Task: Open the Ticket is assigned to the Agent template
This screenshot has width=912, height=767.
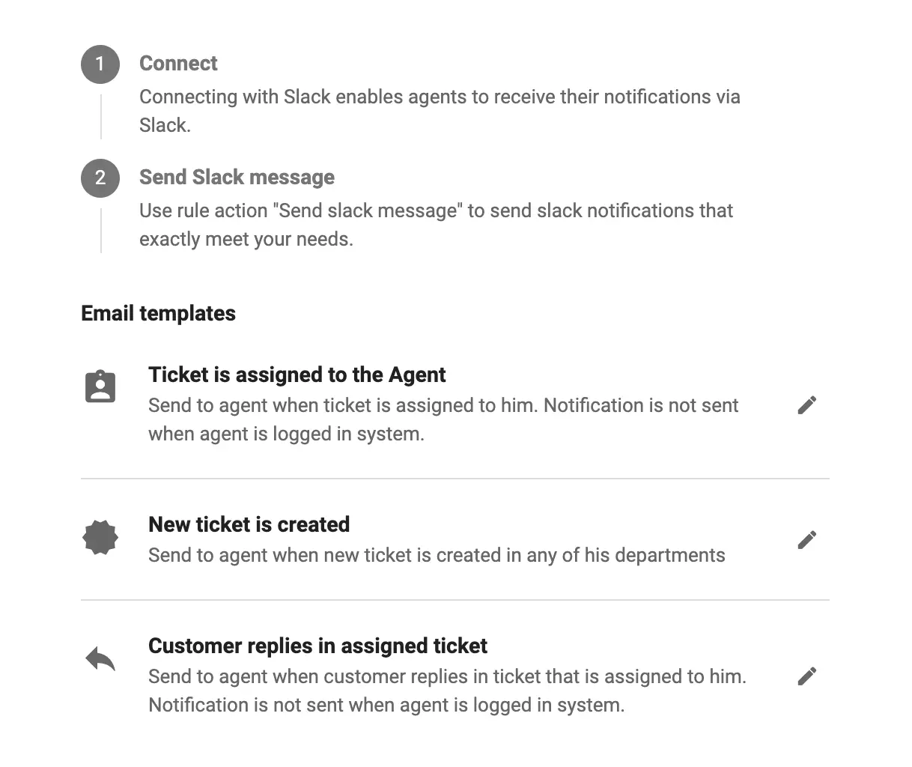Action: 297,375
